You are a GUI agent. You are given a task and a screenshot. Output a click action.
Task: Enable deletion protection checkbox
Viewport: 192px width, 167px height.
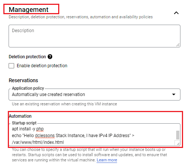11,66
